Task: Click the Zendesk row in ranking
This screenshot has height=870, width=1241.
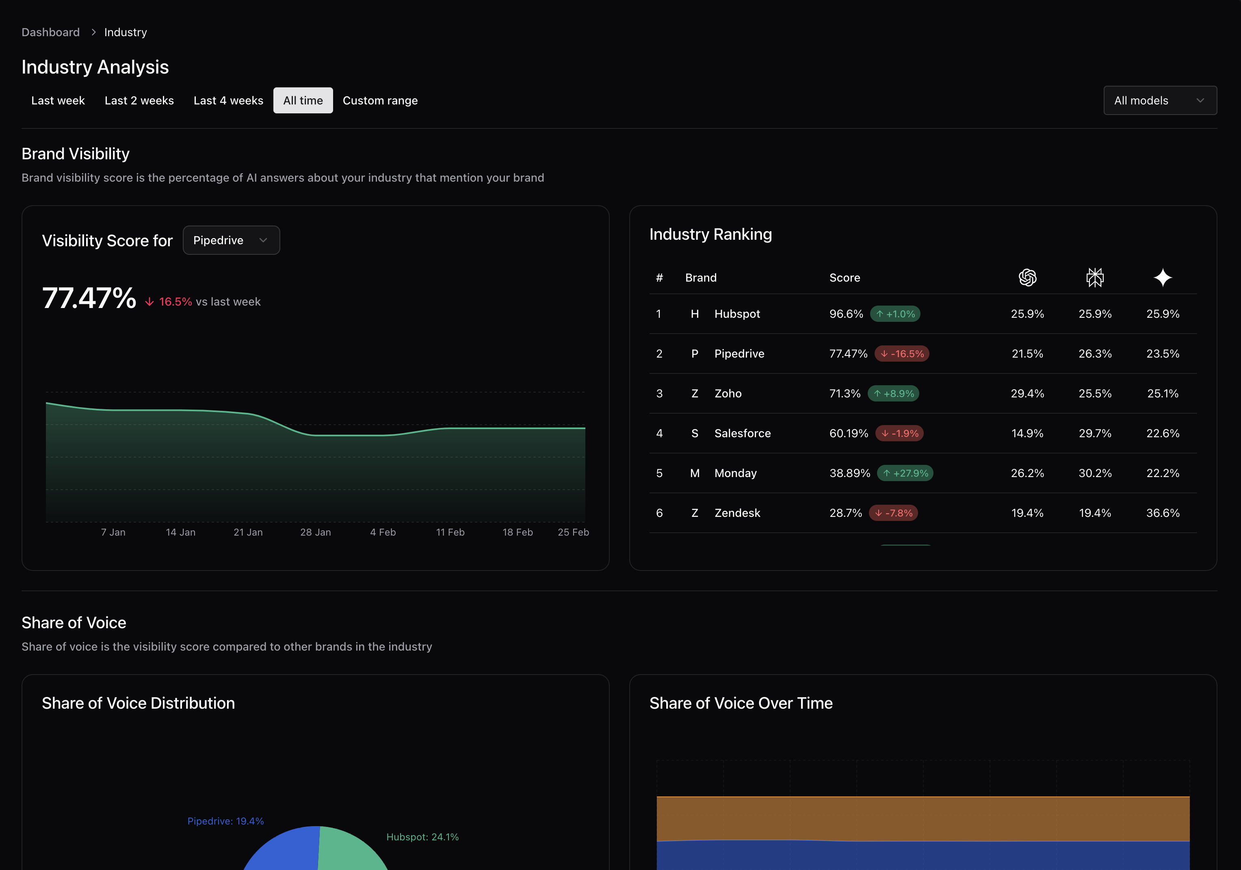Action: click(x=737, y=513)
